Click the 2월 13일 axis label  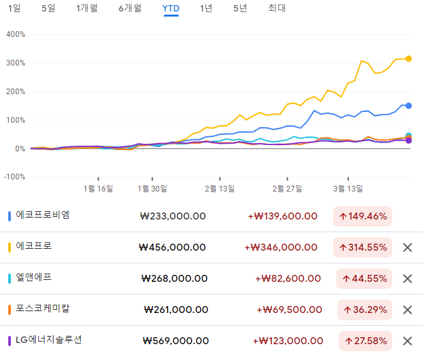tap(220, 188)
